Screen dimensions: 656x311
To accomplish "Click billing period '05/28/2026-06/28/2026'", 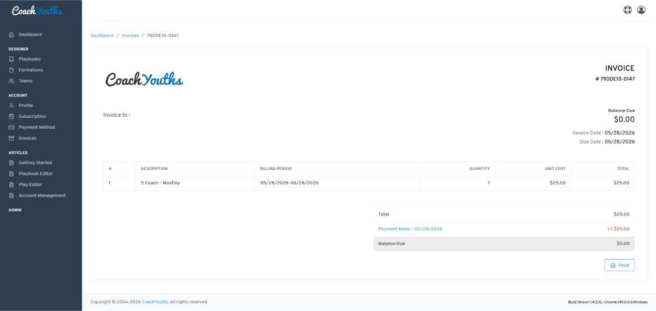I will click(x=289, y=183).
